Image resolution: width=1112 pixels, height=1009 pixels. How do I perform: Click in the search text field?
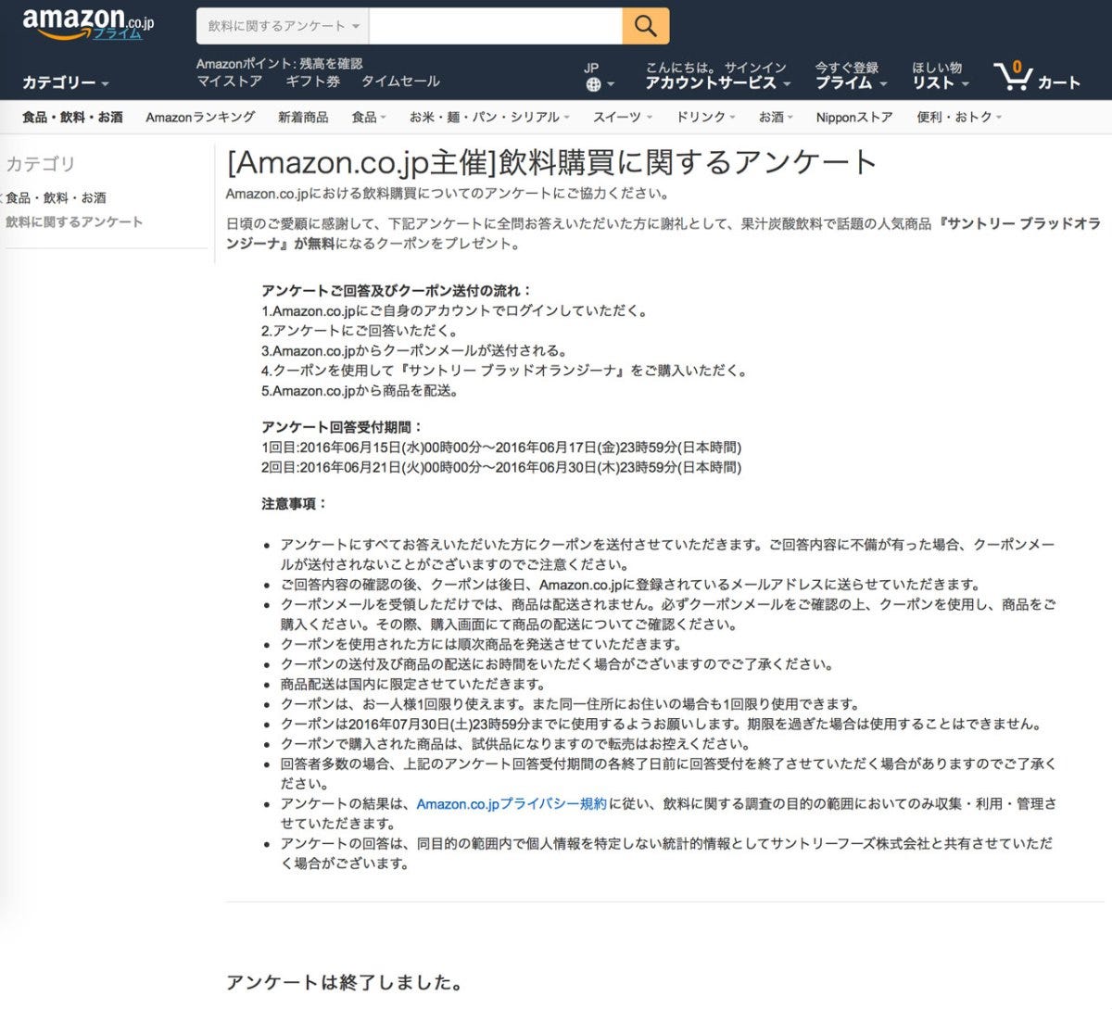tap(496, 26)
